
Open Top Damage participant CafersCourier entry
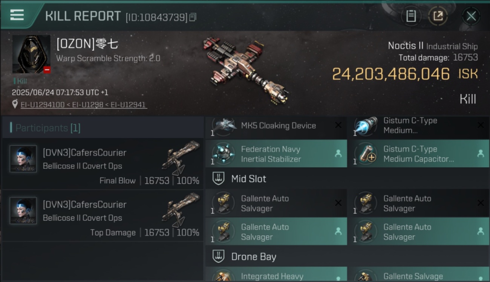click(103, 216)
